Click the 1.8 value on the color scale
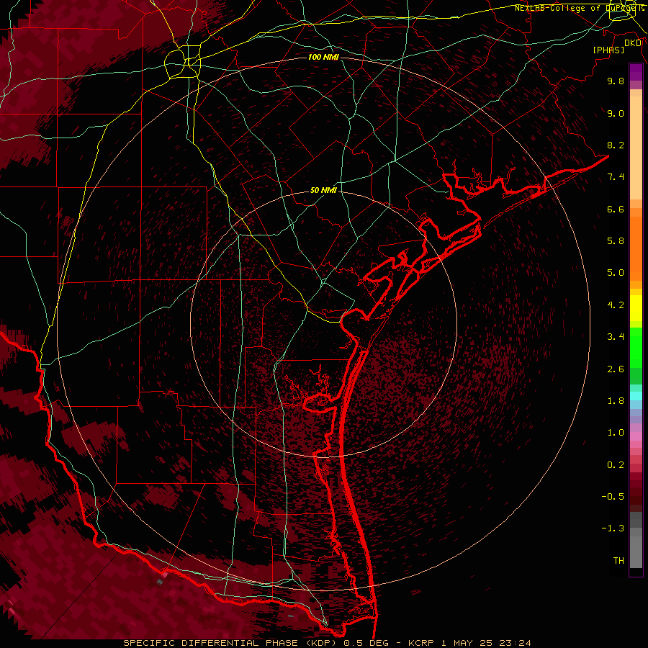648x648 pixels. (x=616, y=401)
